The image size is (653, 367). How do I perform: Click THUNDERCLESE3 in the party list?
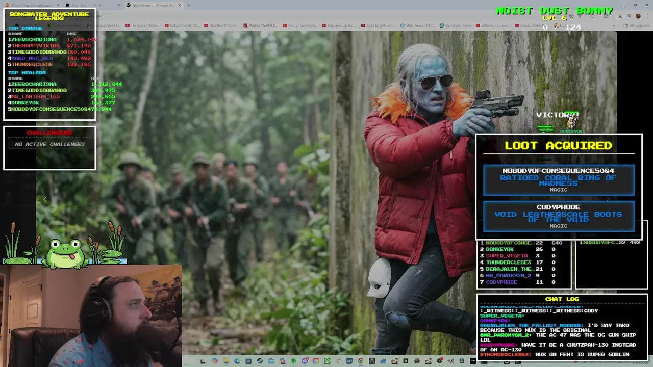tap(509, 263)
